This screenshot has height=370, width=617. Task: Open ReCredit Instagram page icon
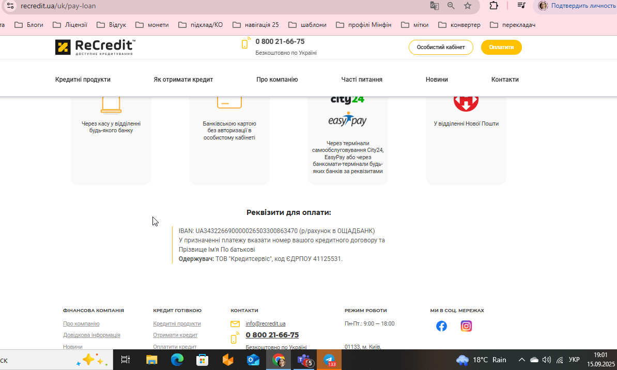point(466,326)
